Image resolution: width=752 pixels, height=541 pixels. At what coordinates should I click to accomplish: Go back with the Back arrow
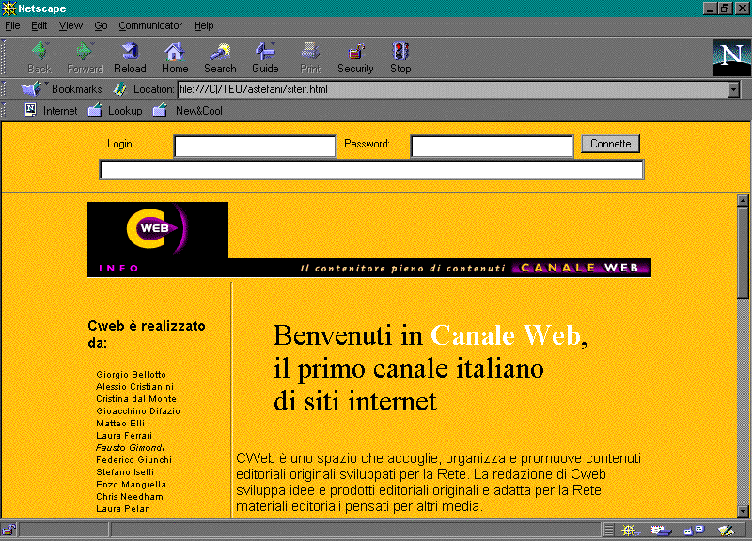pyautogui.click(x=39, y=57)
